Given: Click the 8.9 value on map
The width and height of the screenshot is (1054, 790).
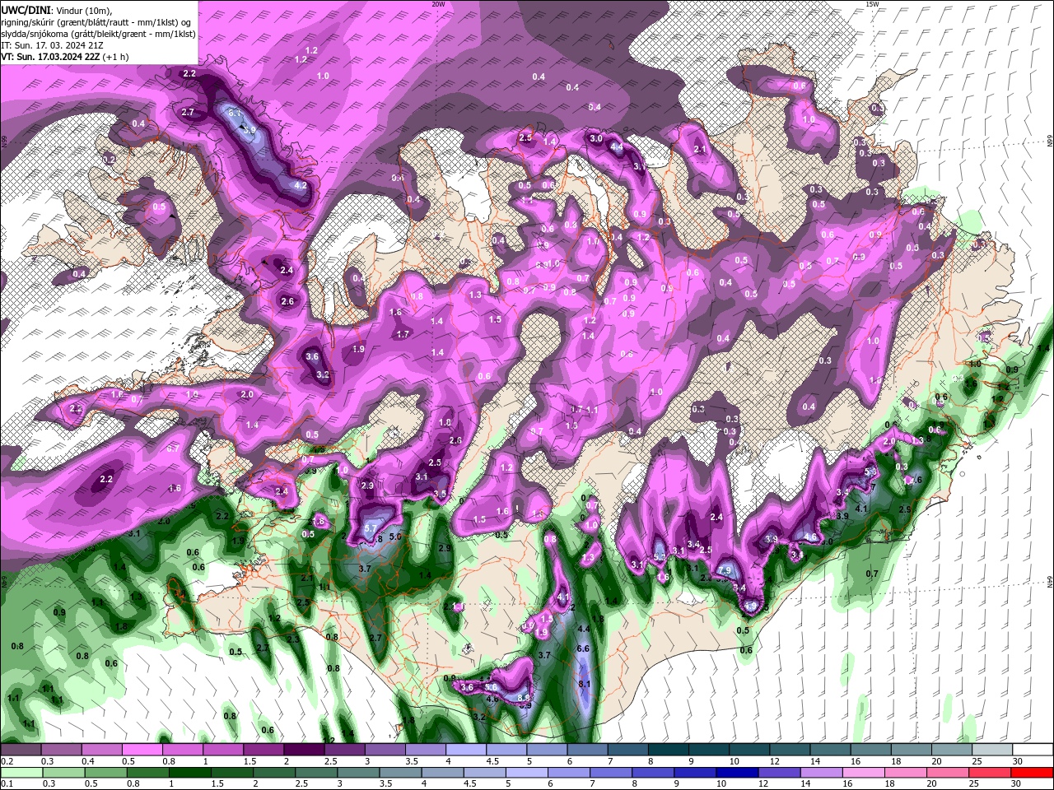Looking at the screenshot, I should point(523,697).
